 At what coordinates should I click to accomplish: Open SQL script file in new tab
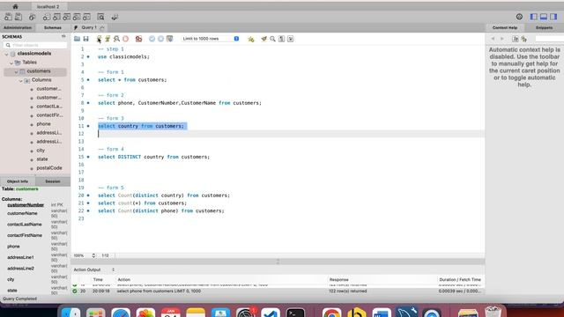[x=18, y=17]
